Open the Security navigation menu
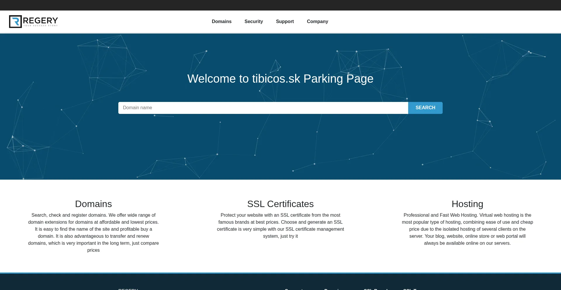Image resolution: width=561 pixels, height=290 pixels. [254, 22]
